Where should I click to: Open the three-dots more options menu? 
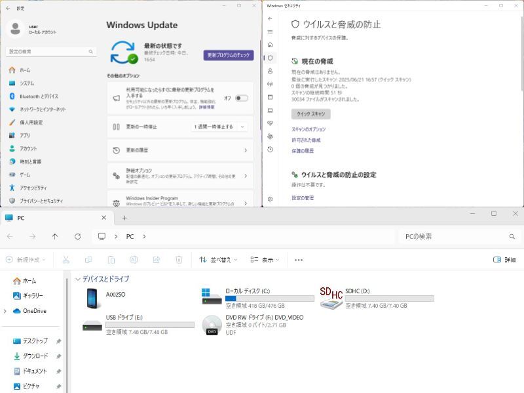pyautogui.click(x=299, y=260)
